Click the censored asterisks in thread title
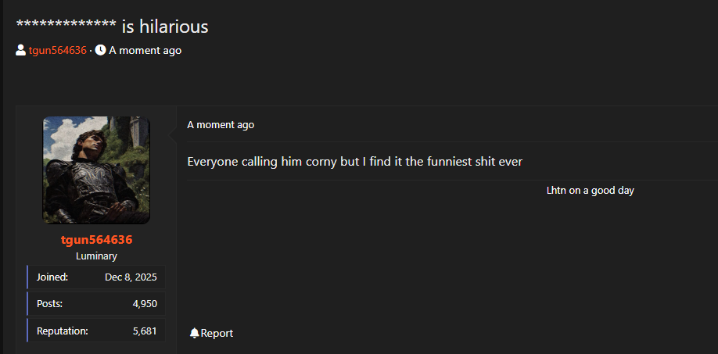The height and width of the screenshot is (354, 718). tap(66, 27)
